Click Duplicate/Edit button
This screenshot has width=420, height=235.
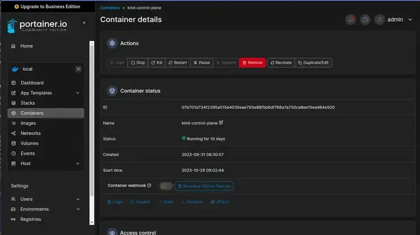point(313,63)
